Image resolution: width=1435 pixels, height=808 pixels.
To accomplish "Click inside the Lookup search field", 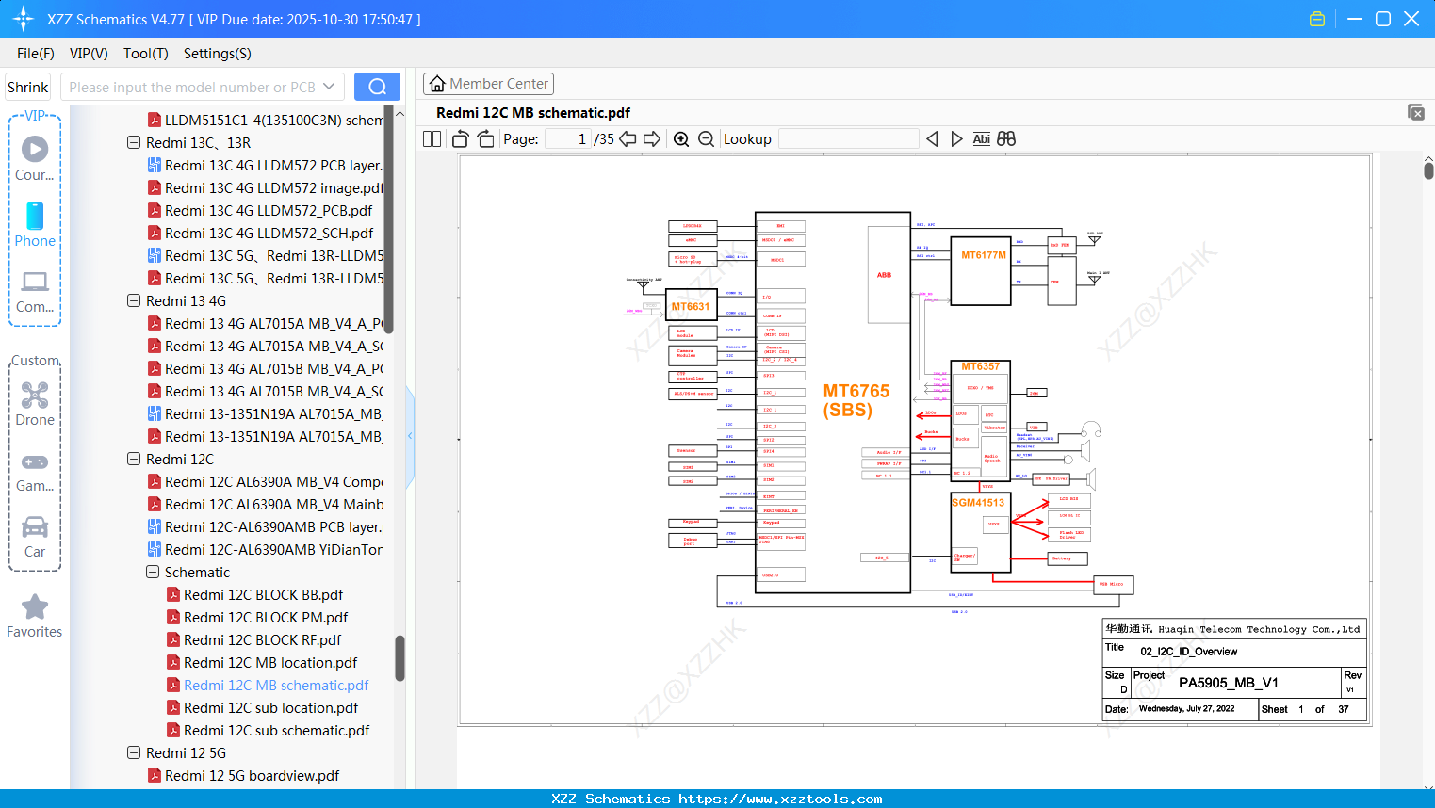I will [848, 138].
